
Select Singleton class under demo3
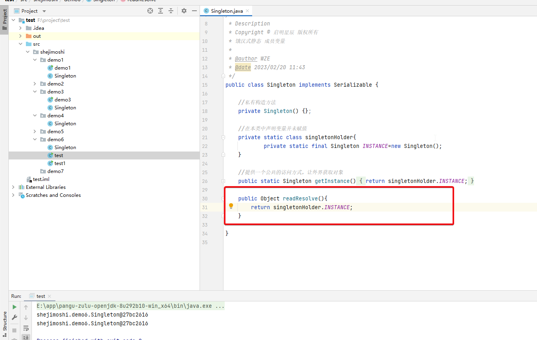click(x=65, y=108)
